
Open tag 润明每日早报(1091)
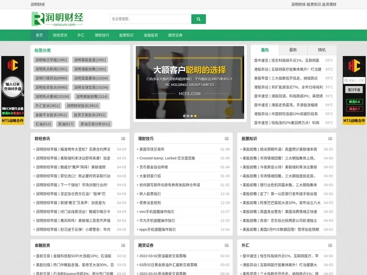[51, 60]
